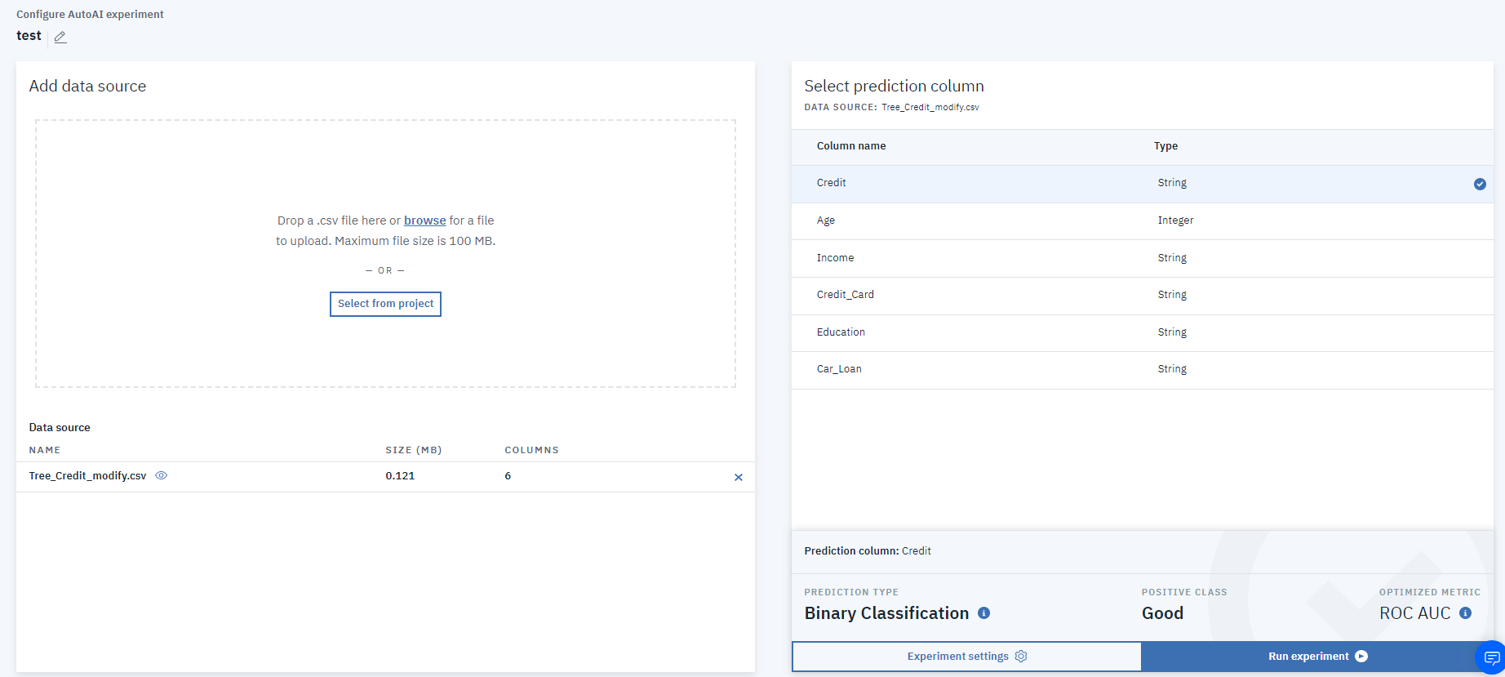Open the chat support bubble icon
The image size is (1505, 677).
coord(1491,657)
